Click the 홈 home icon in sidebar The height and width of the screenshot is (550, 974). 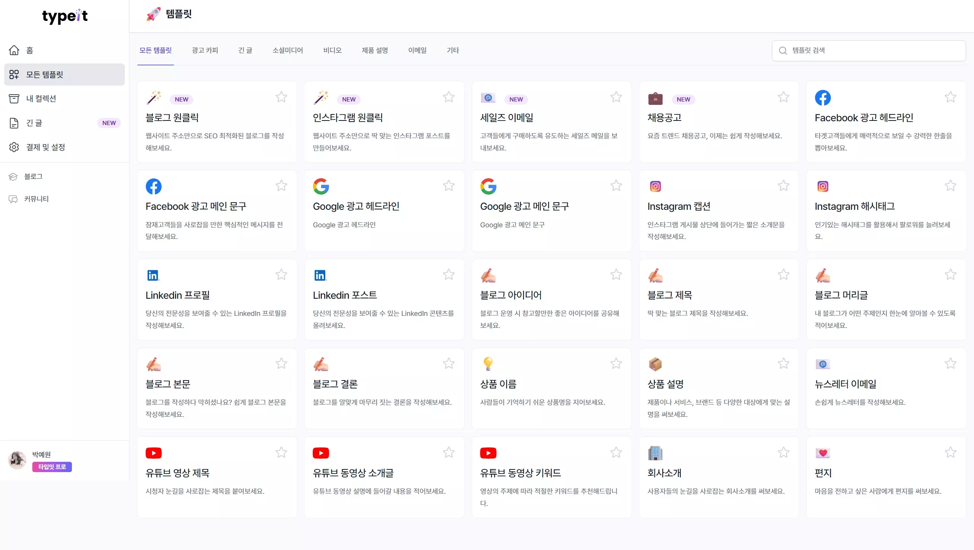[14, 50]
